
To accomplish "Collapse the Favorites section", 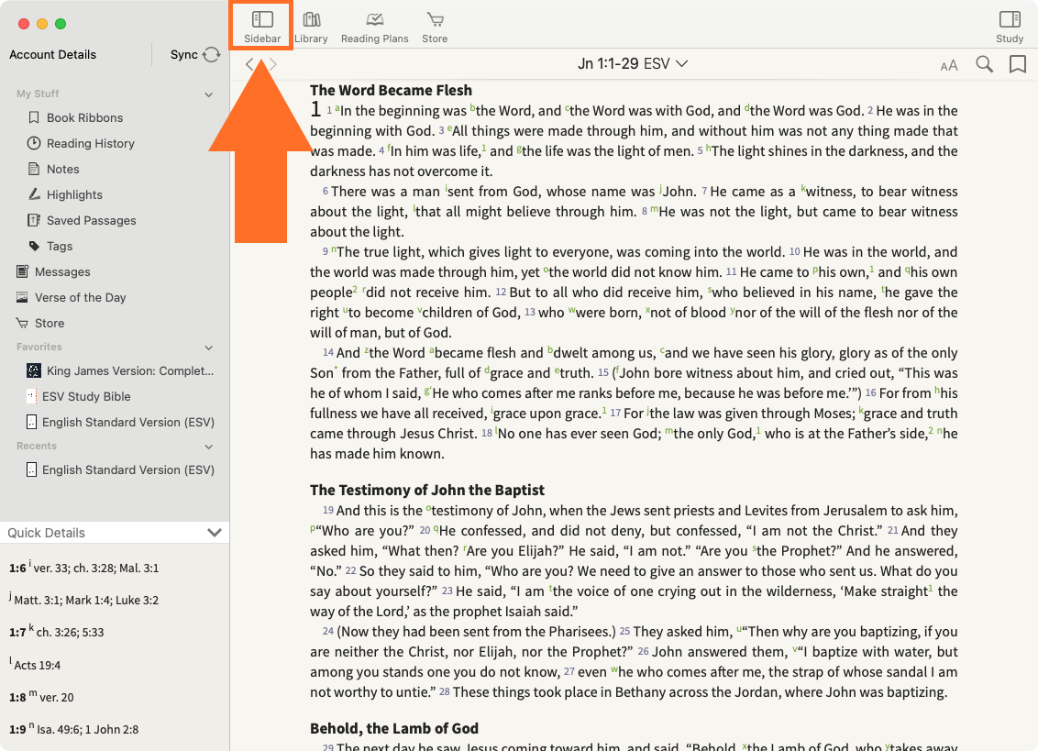I will tap(208, 348).
